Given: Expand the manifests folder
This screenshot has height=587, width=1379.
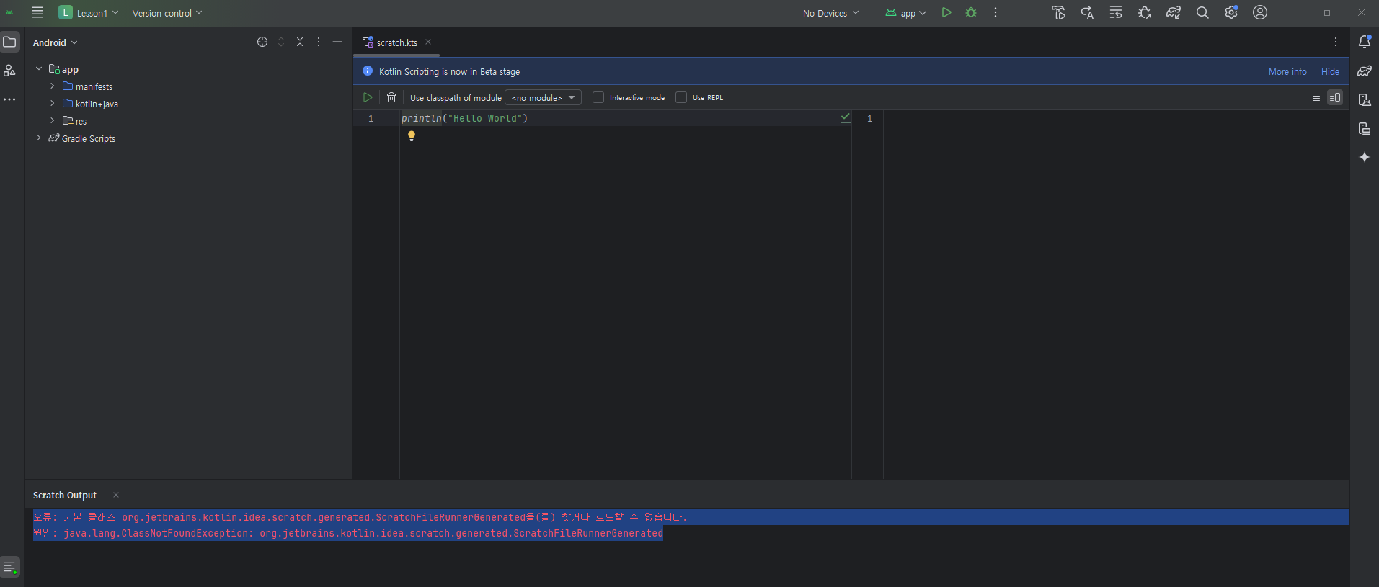Looking at the screenshot, I should (x=53, y=86).
